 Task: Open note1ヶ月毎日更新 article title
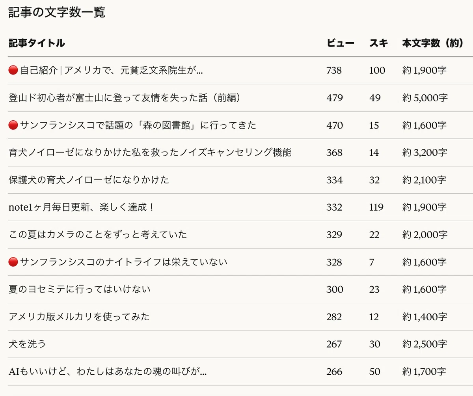click(81, 207)
